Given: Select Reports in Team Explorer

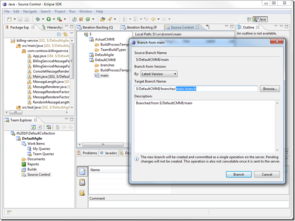Looking at the screenshot, I should coord(31,164).
